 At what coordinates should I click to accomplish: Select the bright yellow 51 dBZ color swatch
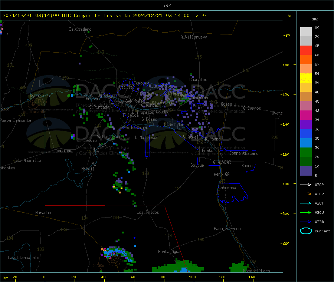point(306,78)
